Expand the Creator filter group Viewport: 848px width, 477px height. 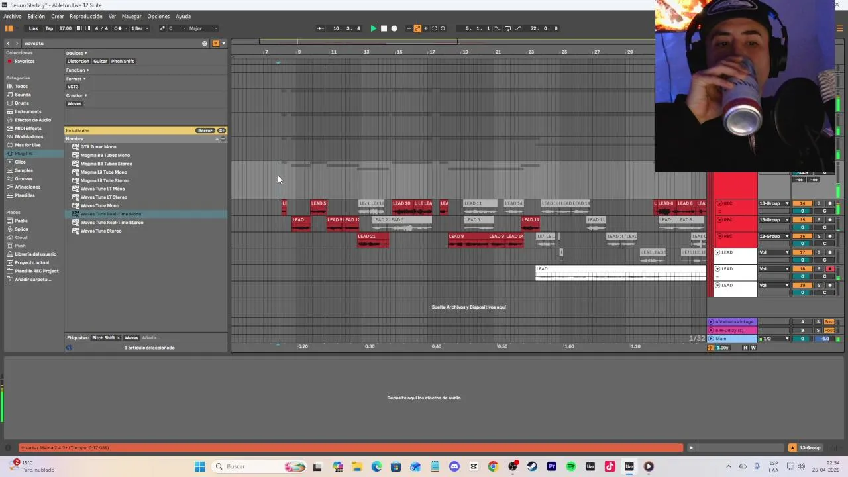coord(76,95)
